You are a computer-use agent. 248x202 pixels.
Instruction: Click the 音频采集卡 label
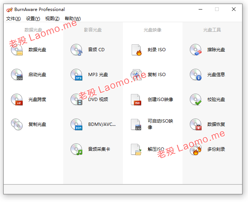[99, 149]
